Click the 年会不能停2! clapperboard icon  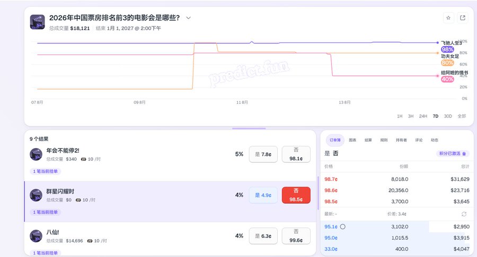tap(36, 154)
